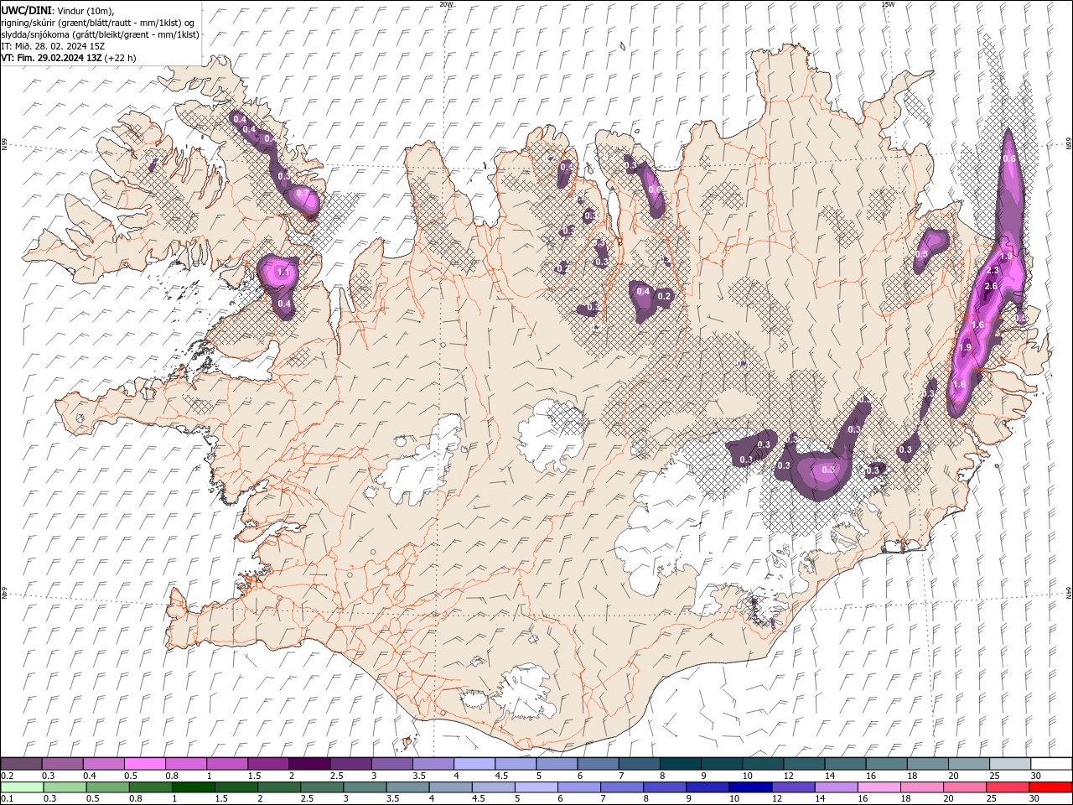Select the lower legend 0.1 palest green swatch
The image size is (1073, 805).
tap(22, 787)
